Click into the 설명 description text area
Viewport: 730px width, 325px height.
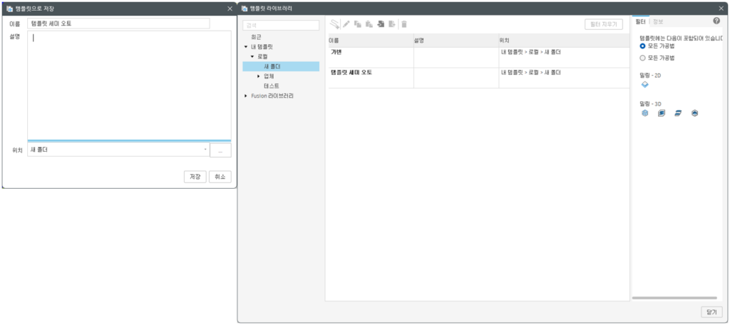pyautogui.click(x=129, y=86)
